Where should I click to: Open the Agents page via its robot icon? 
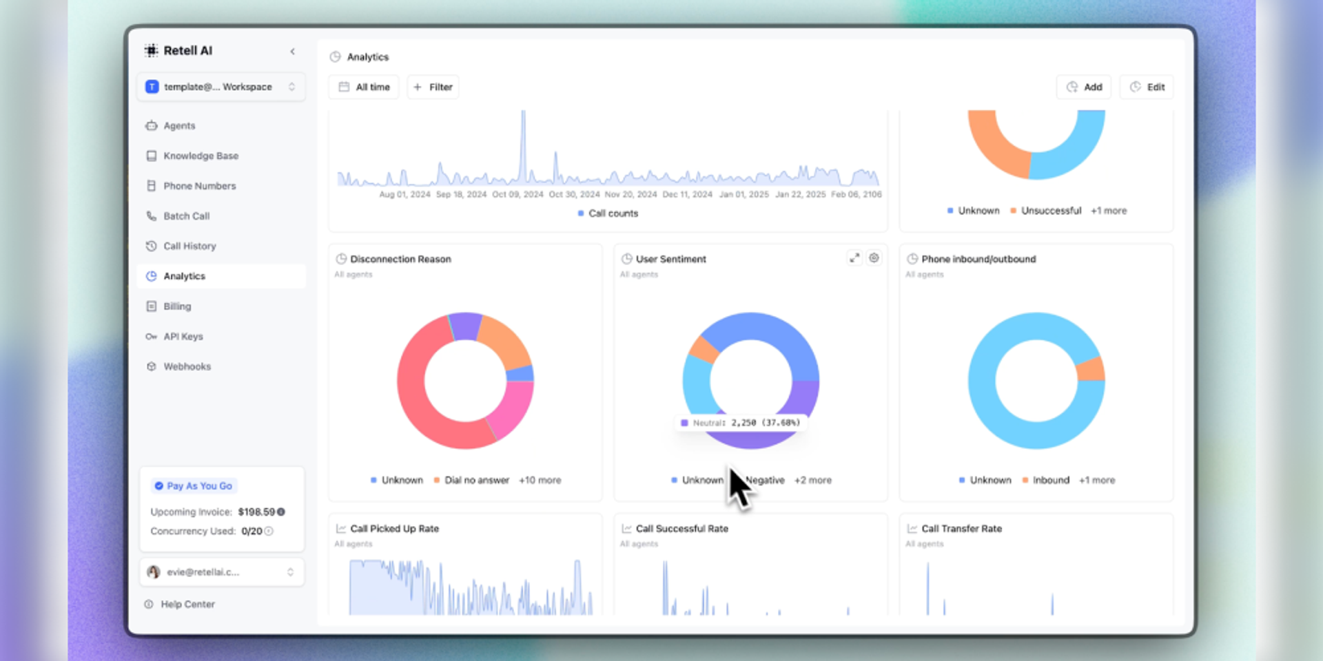(x=152, y=126)
